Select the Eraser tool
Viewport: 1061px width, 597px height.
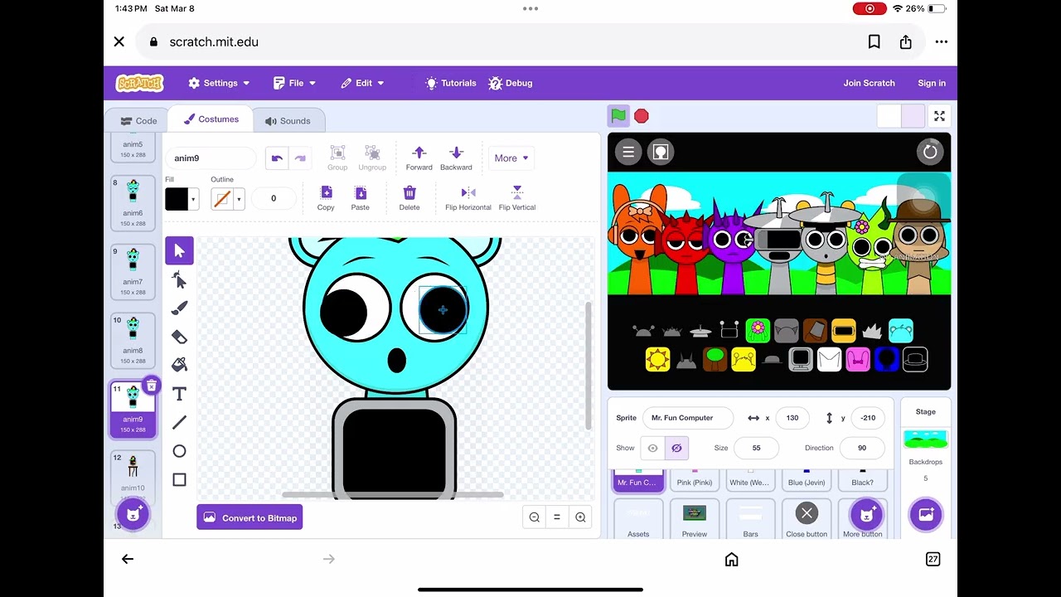(x=179, y=337)
